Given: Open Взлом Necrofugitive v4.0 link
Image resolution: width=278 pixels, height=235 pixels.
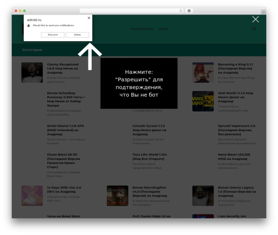Looking at the screenshot, I should coord(150,192).
